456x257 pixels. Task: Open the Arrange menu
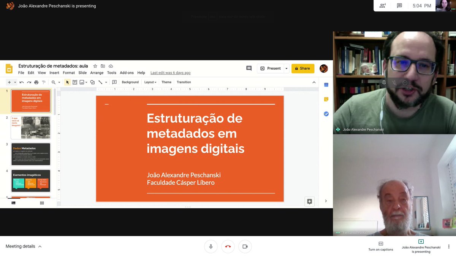pos(97,73)
